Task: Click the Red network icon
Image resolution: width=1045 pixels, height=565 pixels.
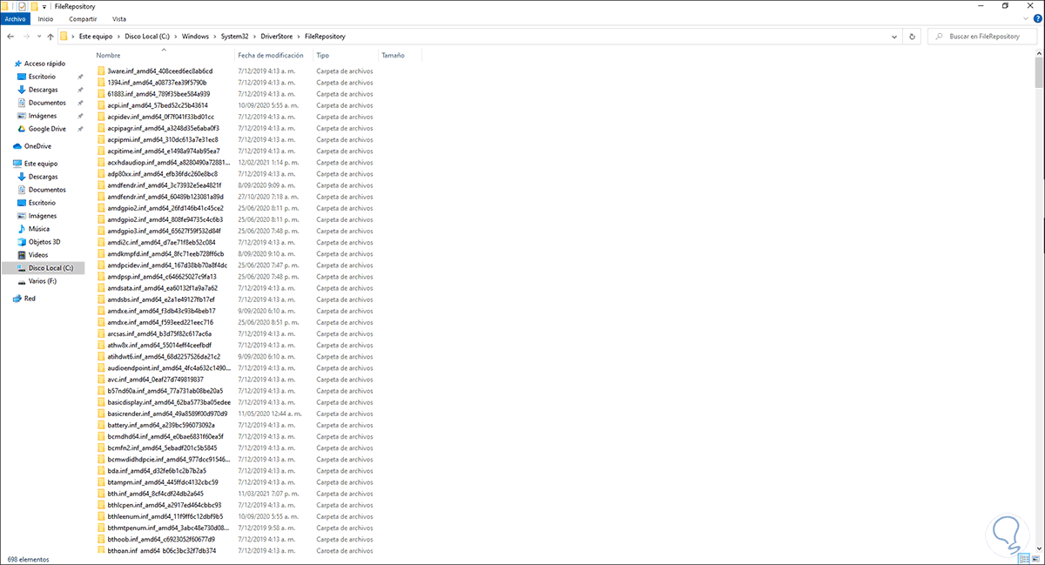Action: point(17,299)
